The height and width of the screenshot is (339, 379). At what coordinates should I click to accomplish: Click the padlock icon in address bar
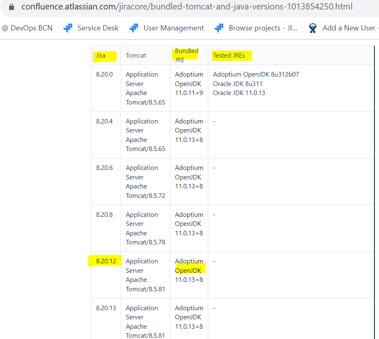click(x=12, y=7)
